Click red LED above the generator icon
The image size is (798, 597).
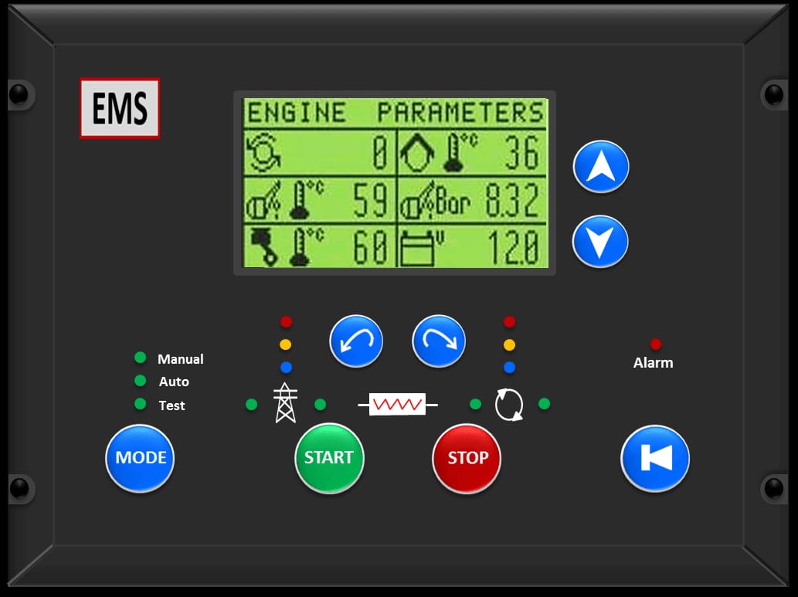click(x=509, y=321)
